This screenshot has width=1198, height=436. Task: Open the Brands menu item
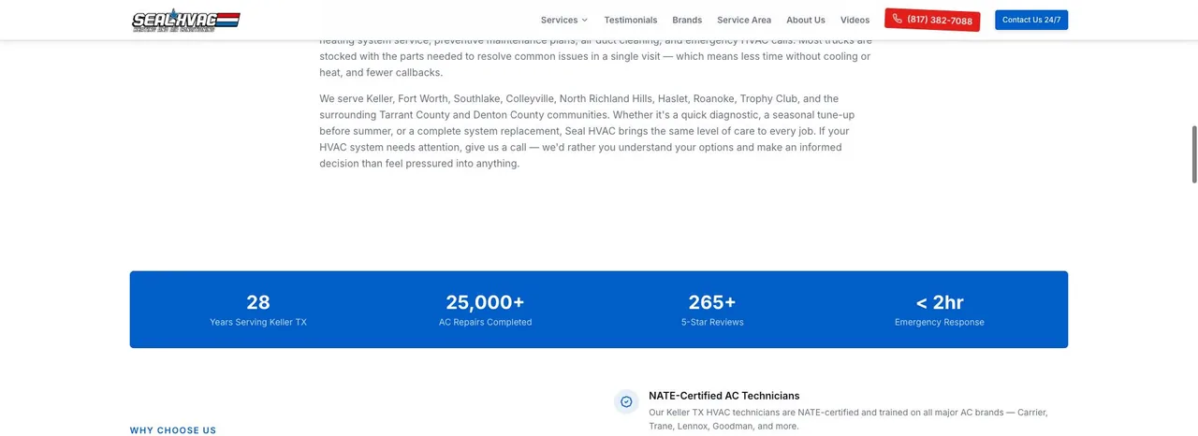pyautogui.click(x=687, y=20)
